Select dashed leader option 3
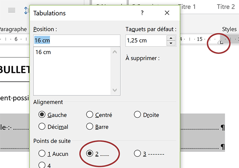This screenshot has height=168, width=239. point(137,153)
